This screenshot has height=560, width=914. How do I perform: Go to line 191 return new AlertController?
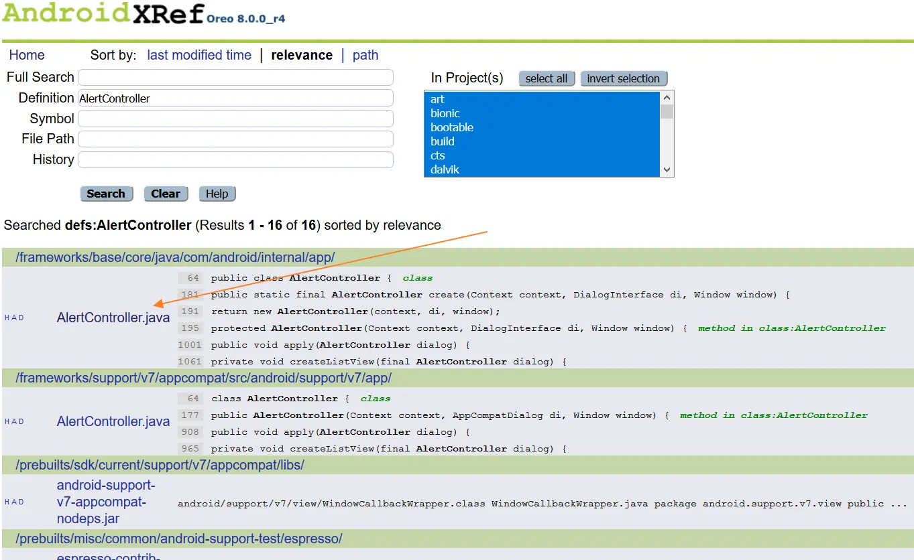coord(339,311)
